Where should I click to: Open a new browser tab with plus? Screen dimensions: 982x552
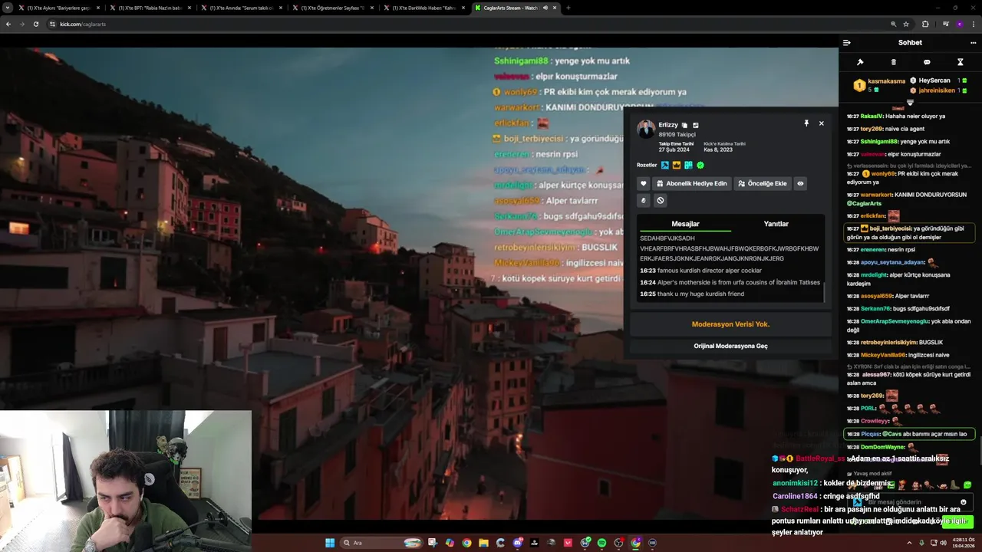coord(568,8)
